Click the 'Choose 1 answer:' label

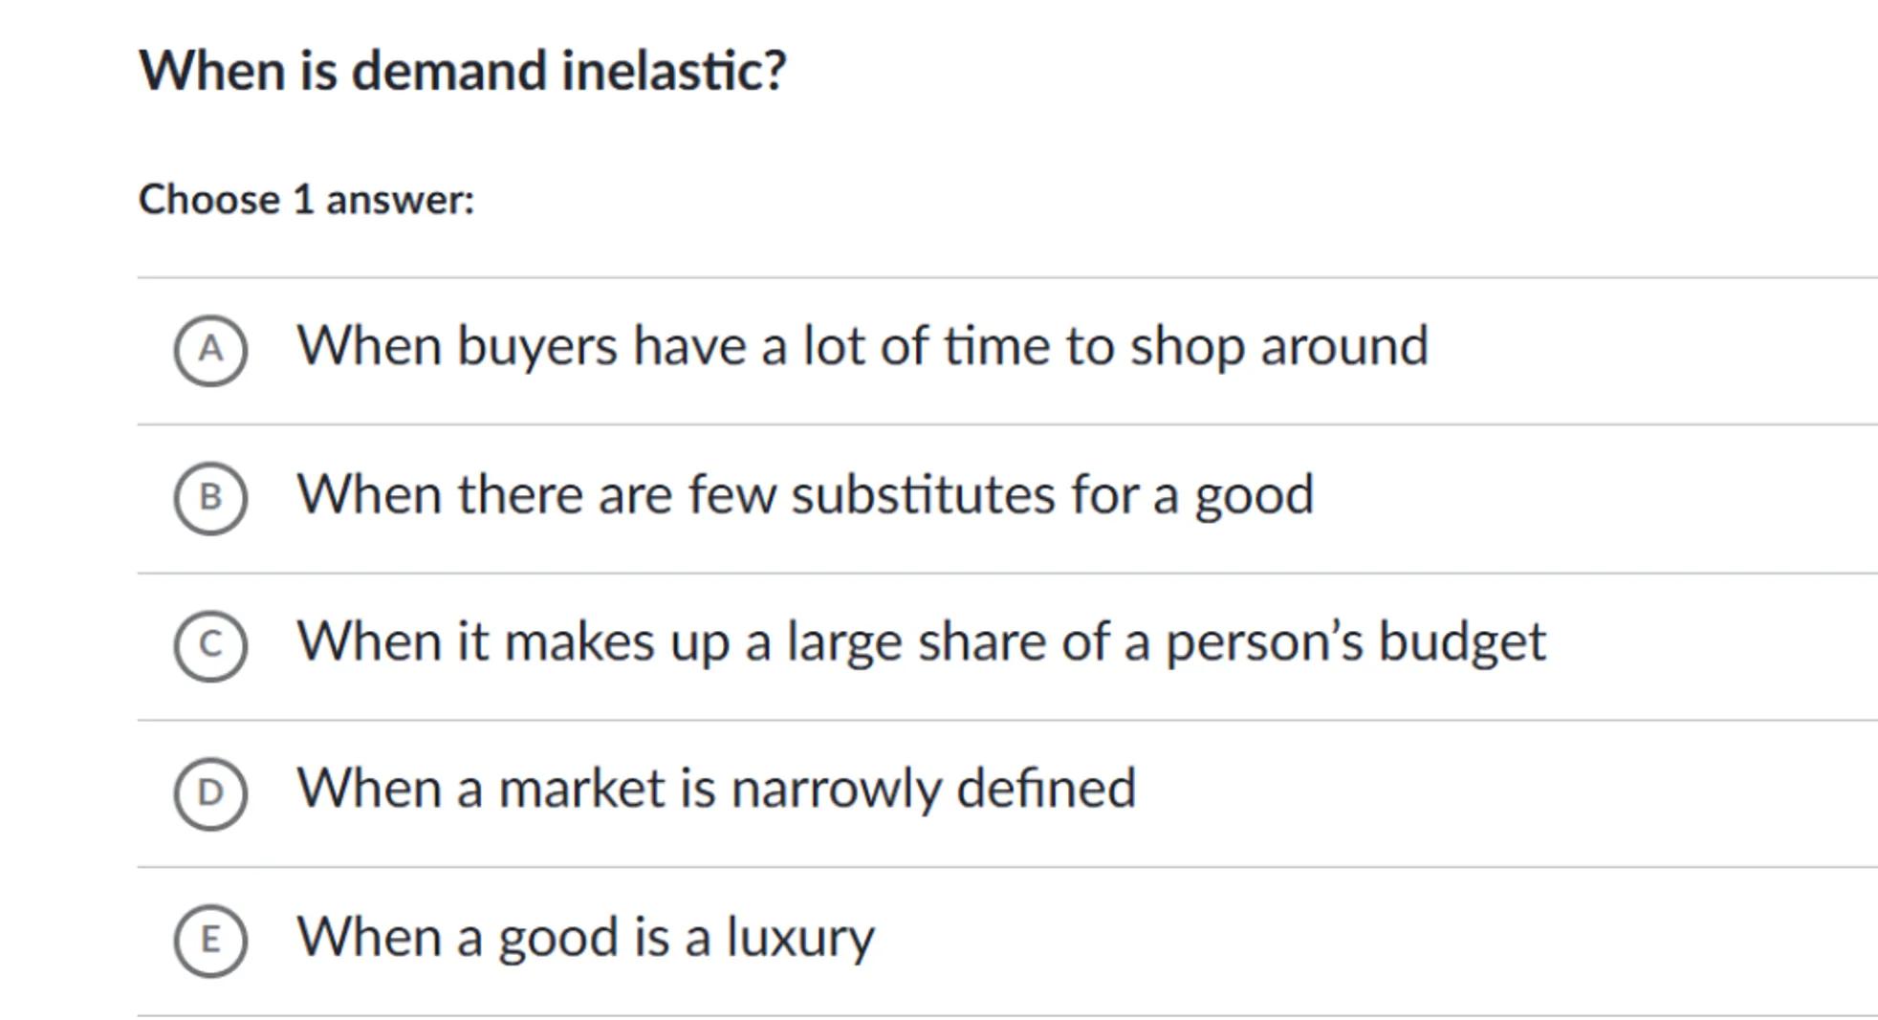click(x=306, y=200)
